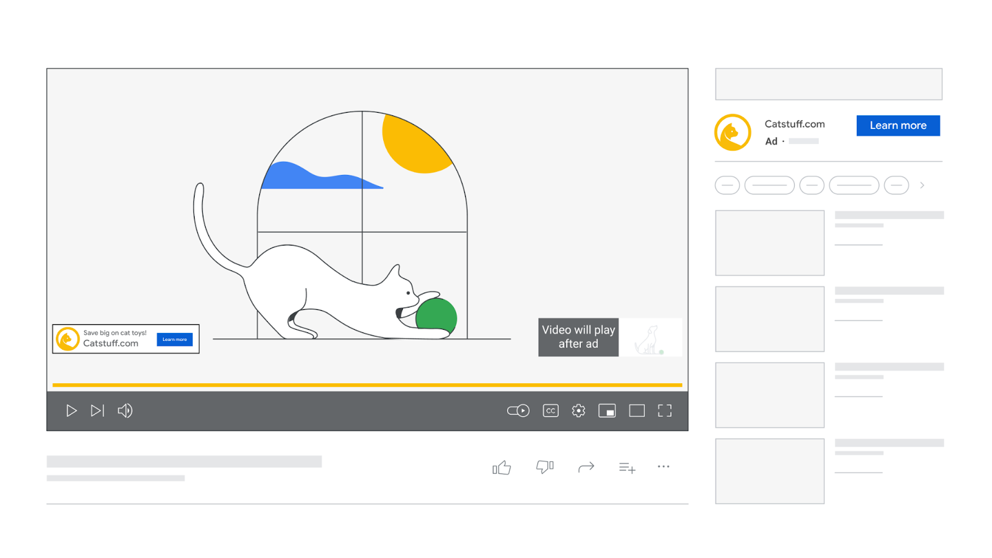This screenshot has height=558, width=992.
Task: Open more actions three-dot menu
Action: [x=663, y=466]
